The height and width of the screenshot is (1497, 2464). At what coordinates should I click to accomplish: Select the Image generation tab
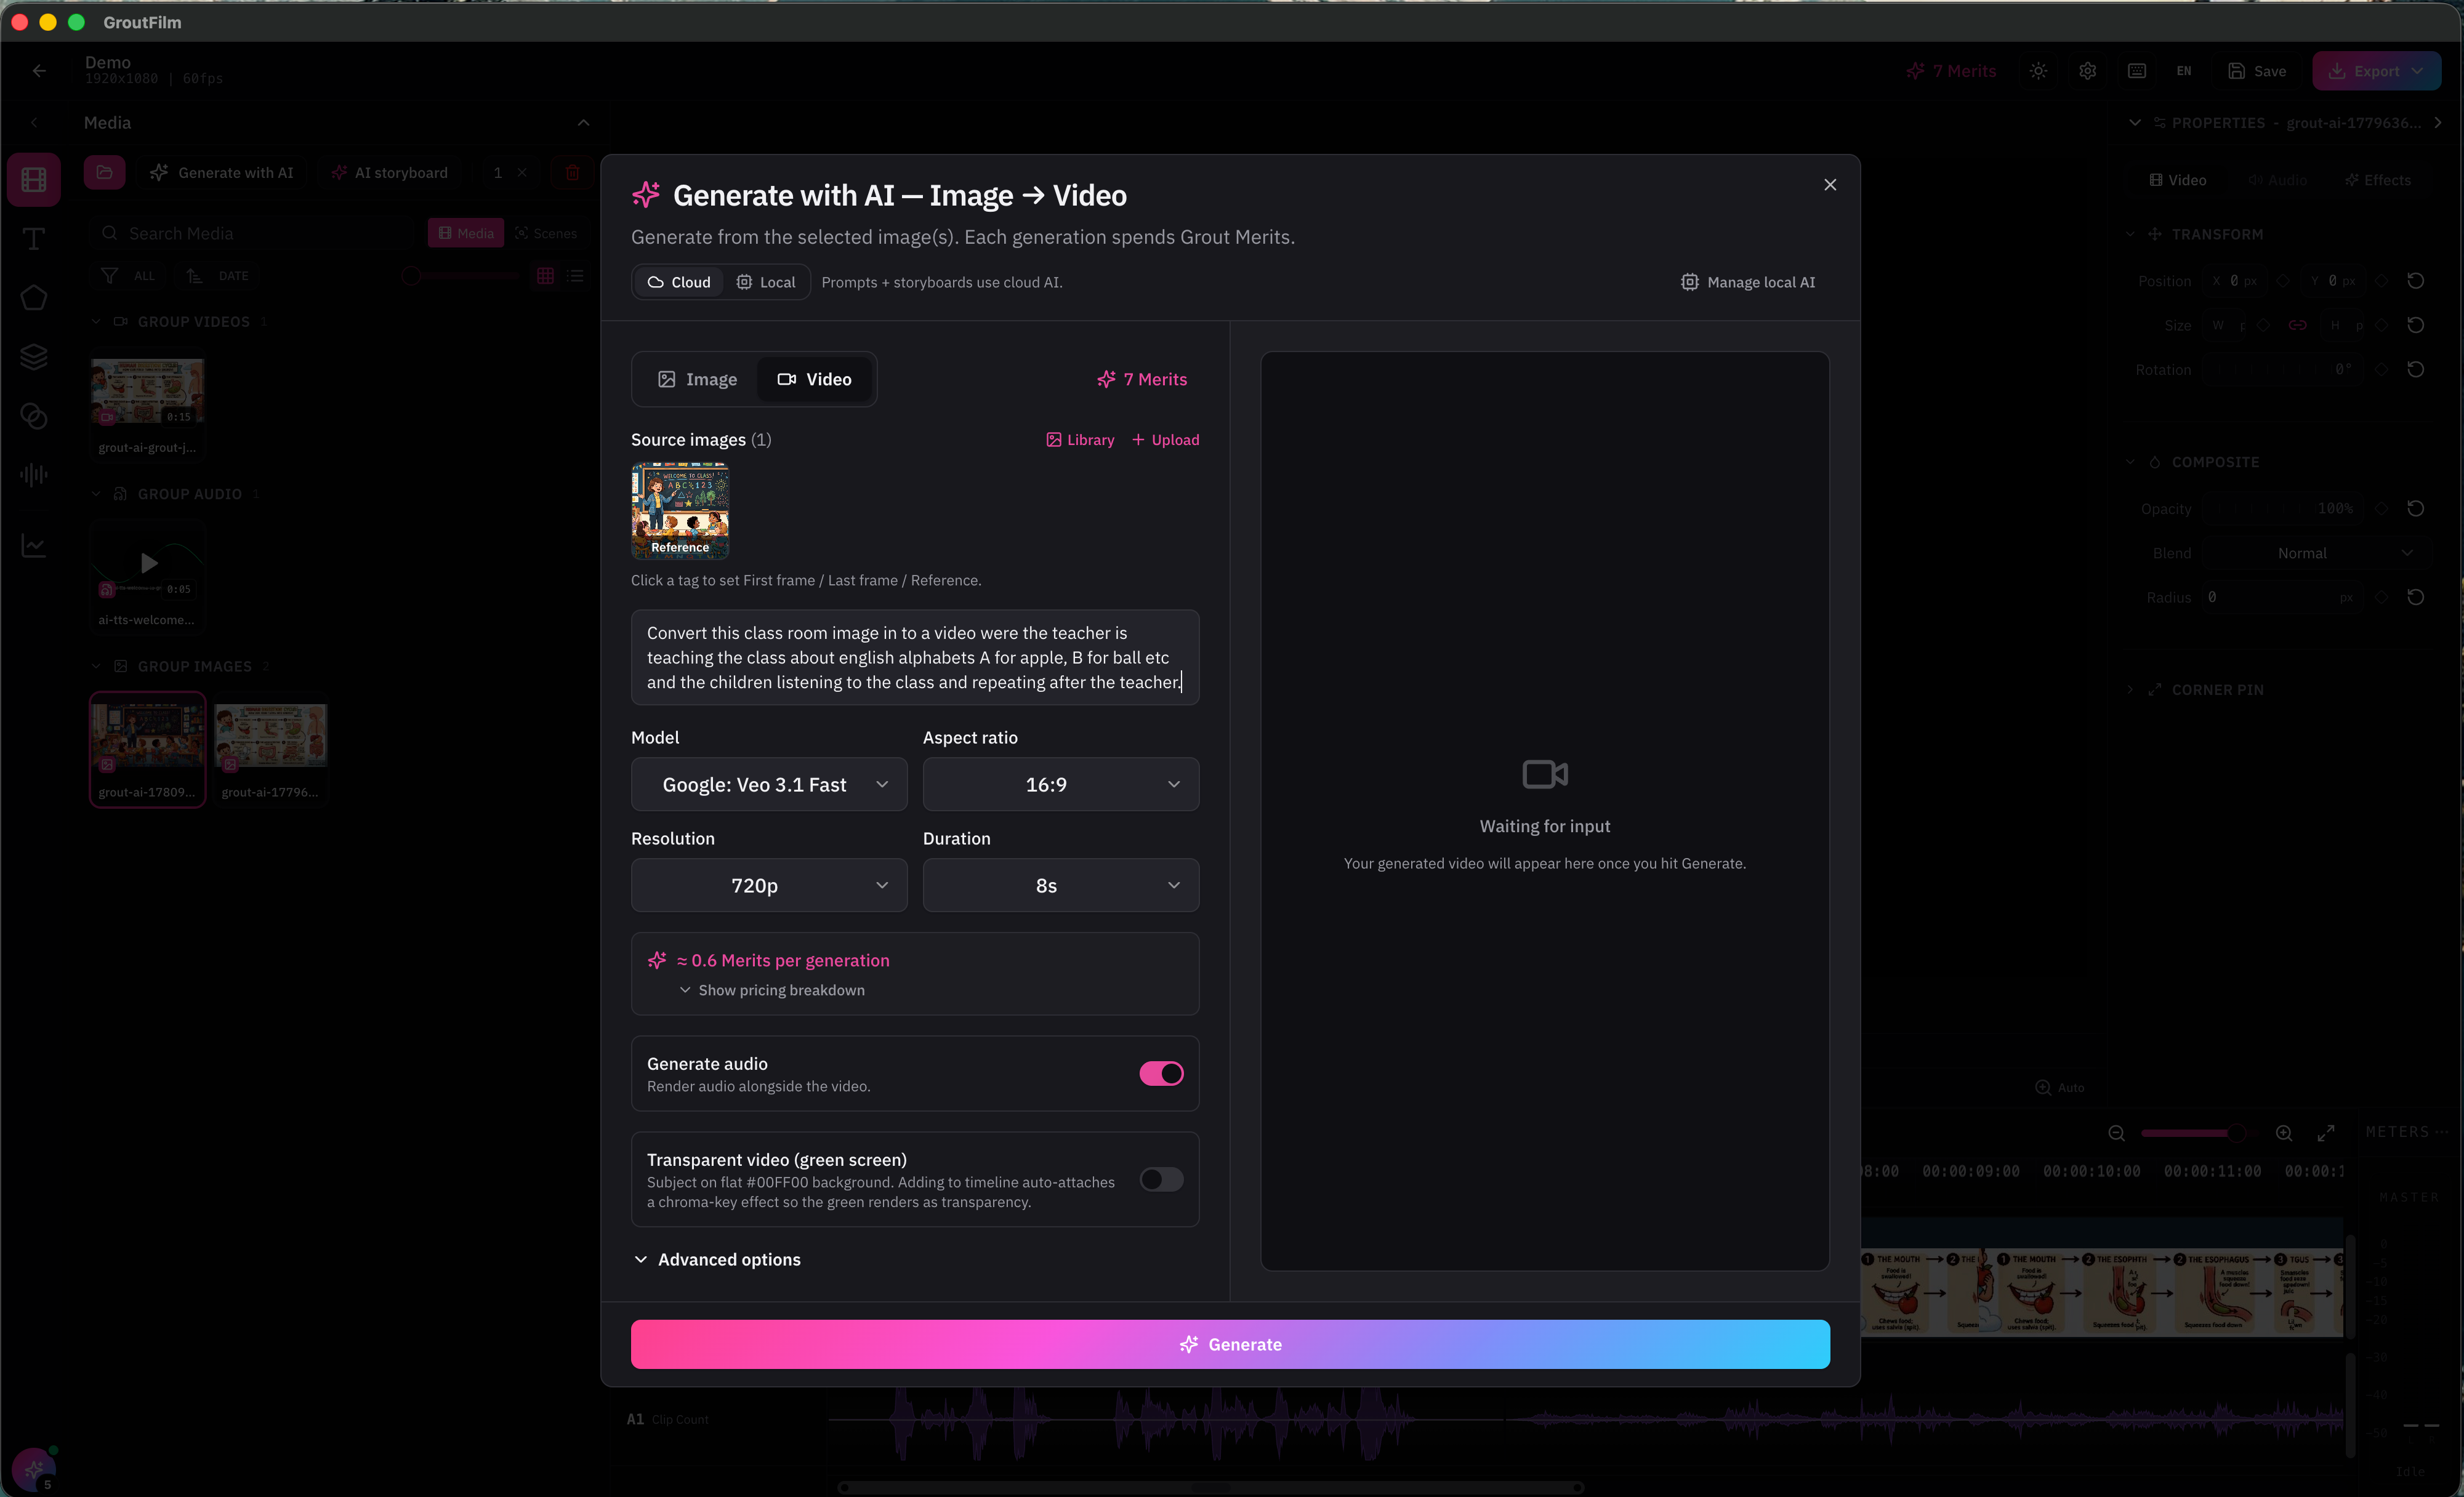(x=697, y=379)
